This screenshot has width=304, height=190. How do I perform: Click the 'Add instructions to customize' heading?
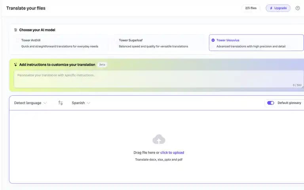[x=57, y=65]
